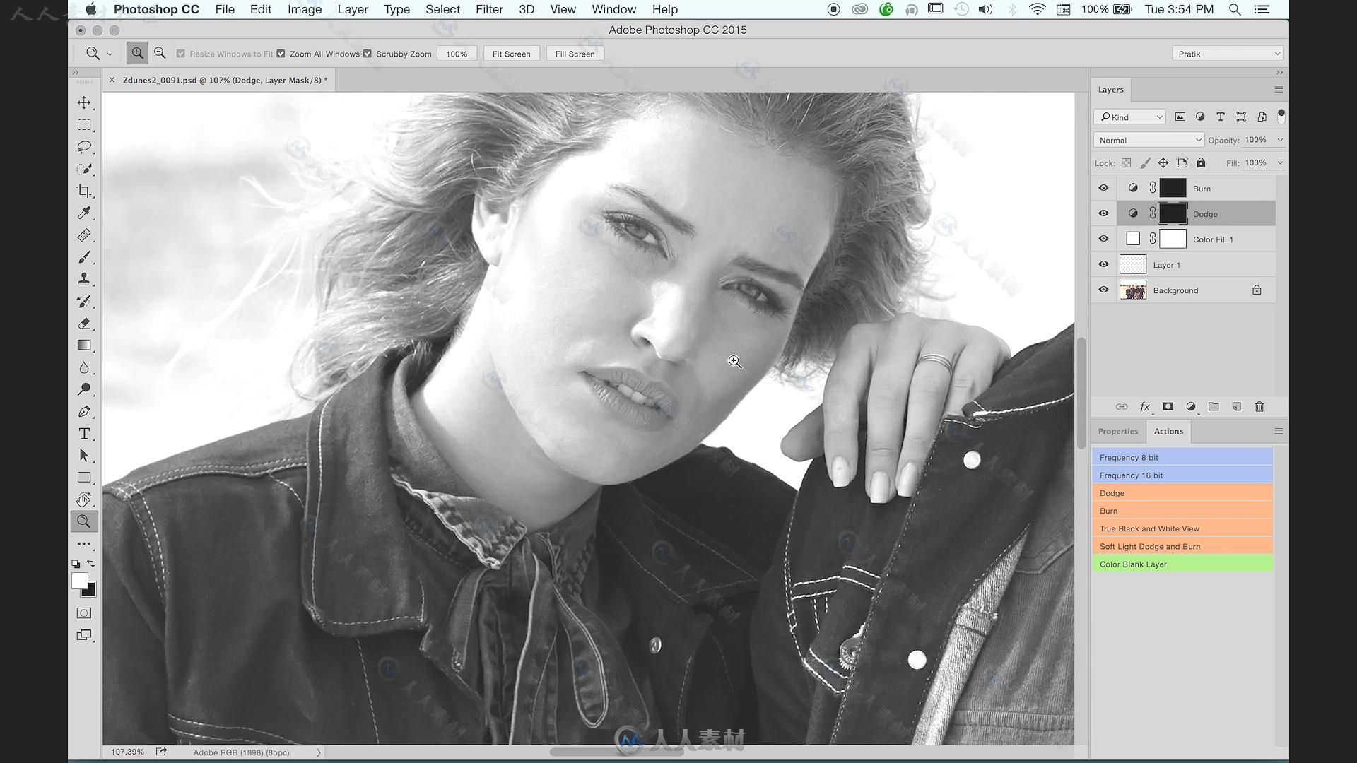1357x763 pixels.
Task: Click the Fit Screen button
Action: [x=511, y=54]
